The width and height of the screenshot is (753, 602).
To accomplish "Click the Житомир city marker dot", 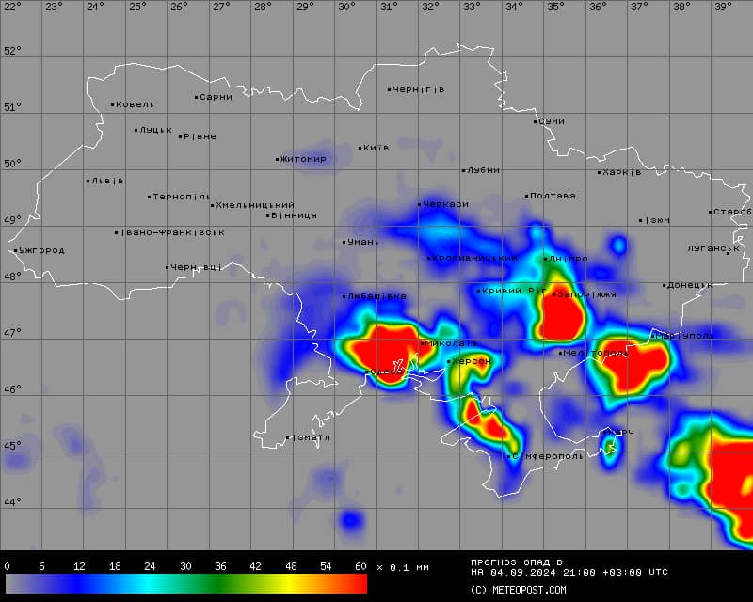I will coord(278,159).
